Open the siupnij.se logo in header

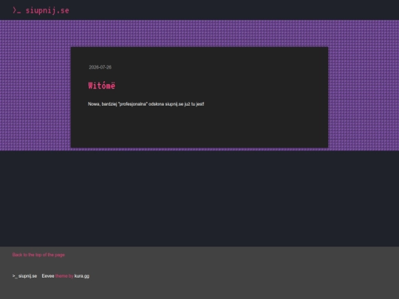pyautogui.click(x=41, y=10)
